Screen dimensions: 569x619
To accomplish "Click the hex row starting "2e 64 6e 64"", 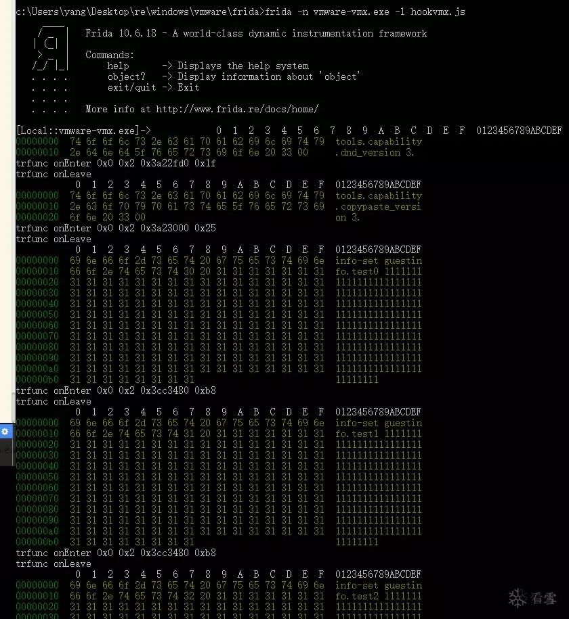I will [x=189, y=152].
